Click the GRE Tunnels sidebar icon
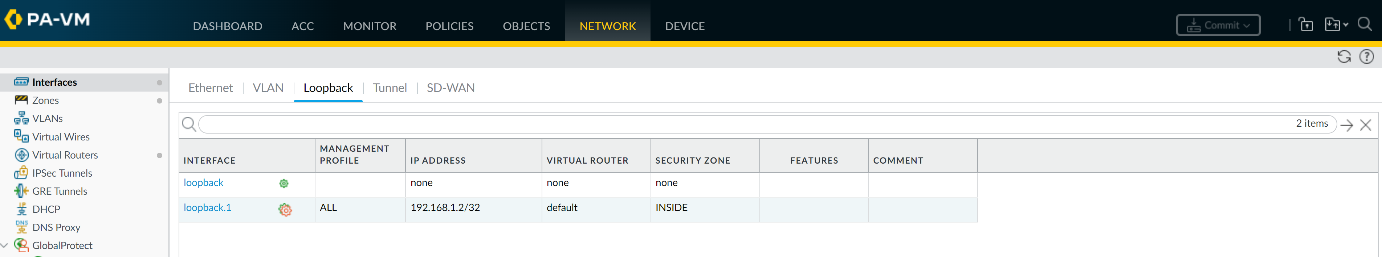This screenshot has height=257, width=1382. (x=21, y=191)
